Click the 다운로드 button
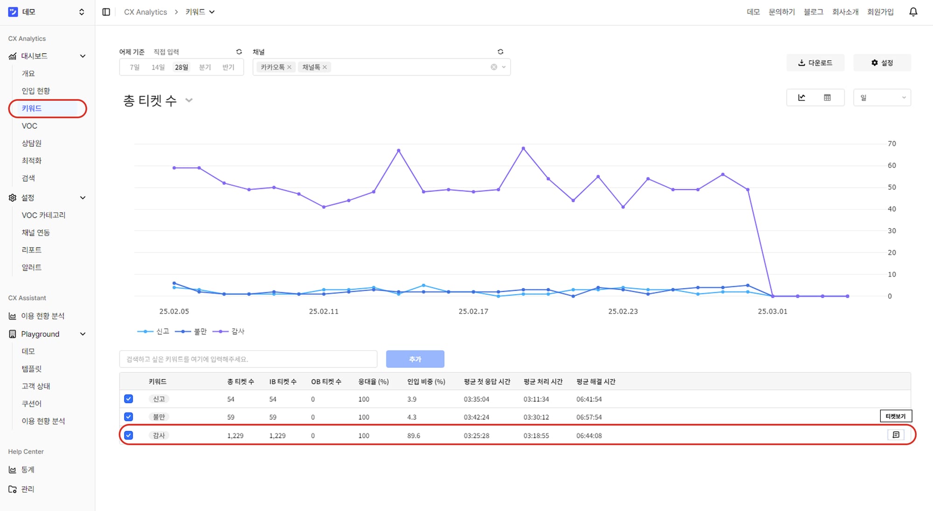The height and width of the screenshot is (511, 933). 815,63
